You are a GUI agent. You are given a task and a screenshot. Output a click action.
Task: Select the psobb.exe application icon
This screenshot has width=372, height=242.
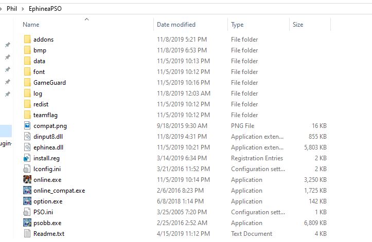coord(27,222)
